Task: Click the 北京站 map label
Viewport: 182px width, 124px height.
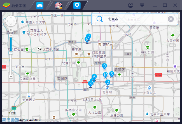Action: click(x=107, y=92)
